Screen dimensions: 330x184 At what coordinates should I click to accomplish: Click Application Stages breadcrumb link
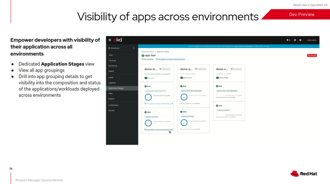point(148,51)
